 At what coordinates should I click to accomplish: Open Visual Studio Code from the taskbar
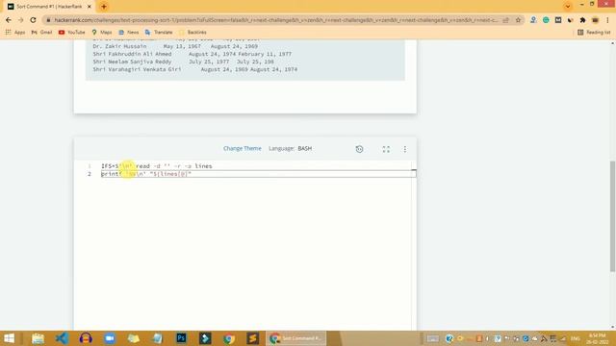(62, 338)
